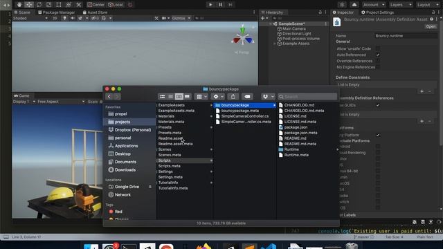This screenshot has height=249, width=443.
Task: Click the Finder search field
Action: [307, 97]
